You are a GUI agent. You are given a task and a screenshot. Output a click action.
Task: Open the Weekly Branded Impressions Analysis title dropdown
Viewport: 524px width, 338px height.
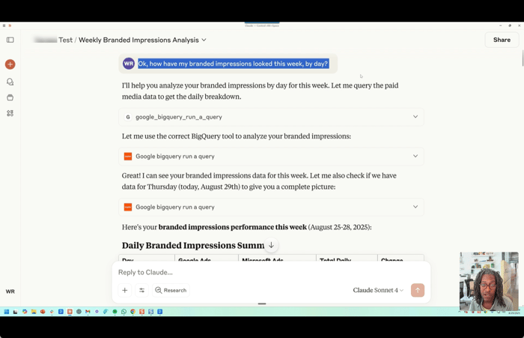204,40
